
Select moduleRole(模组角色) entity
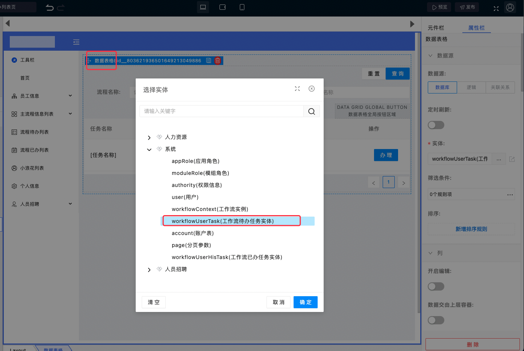coord(200,173)
